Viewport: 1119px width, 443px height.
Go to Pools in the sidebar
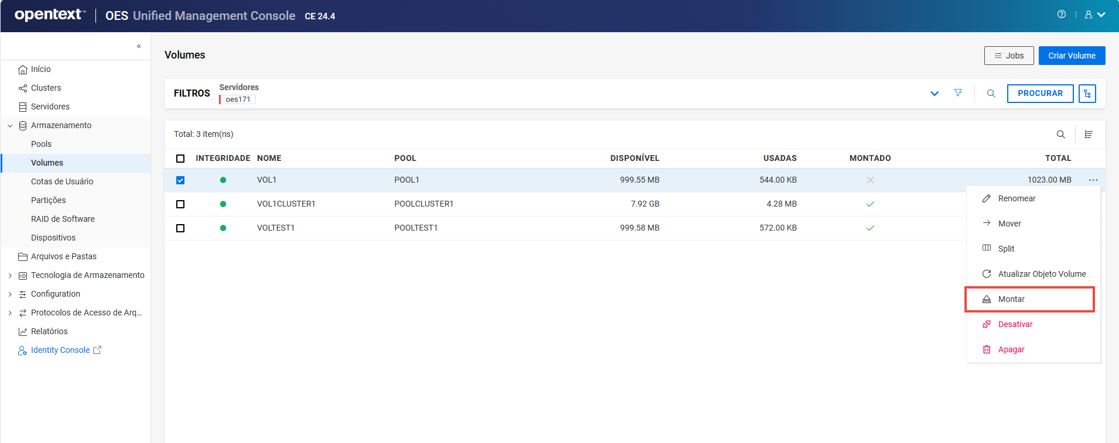pos(42,144)
